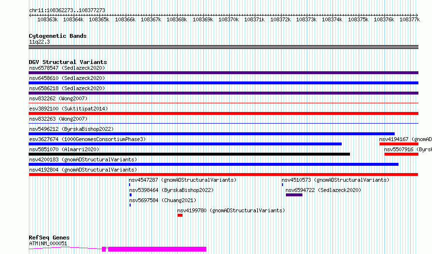Open nsv6586218 (Sedlazeck2020) variant label
This screenshot has height=254, width=432.
[x=67, y=88]
